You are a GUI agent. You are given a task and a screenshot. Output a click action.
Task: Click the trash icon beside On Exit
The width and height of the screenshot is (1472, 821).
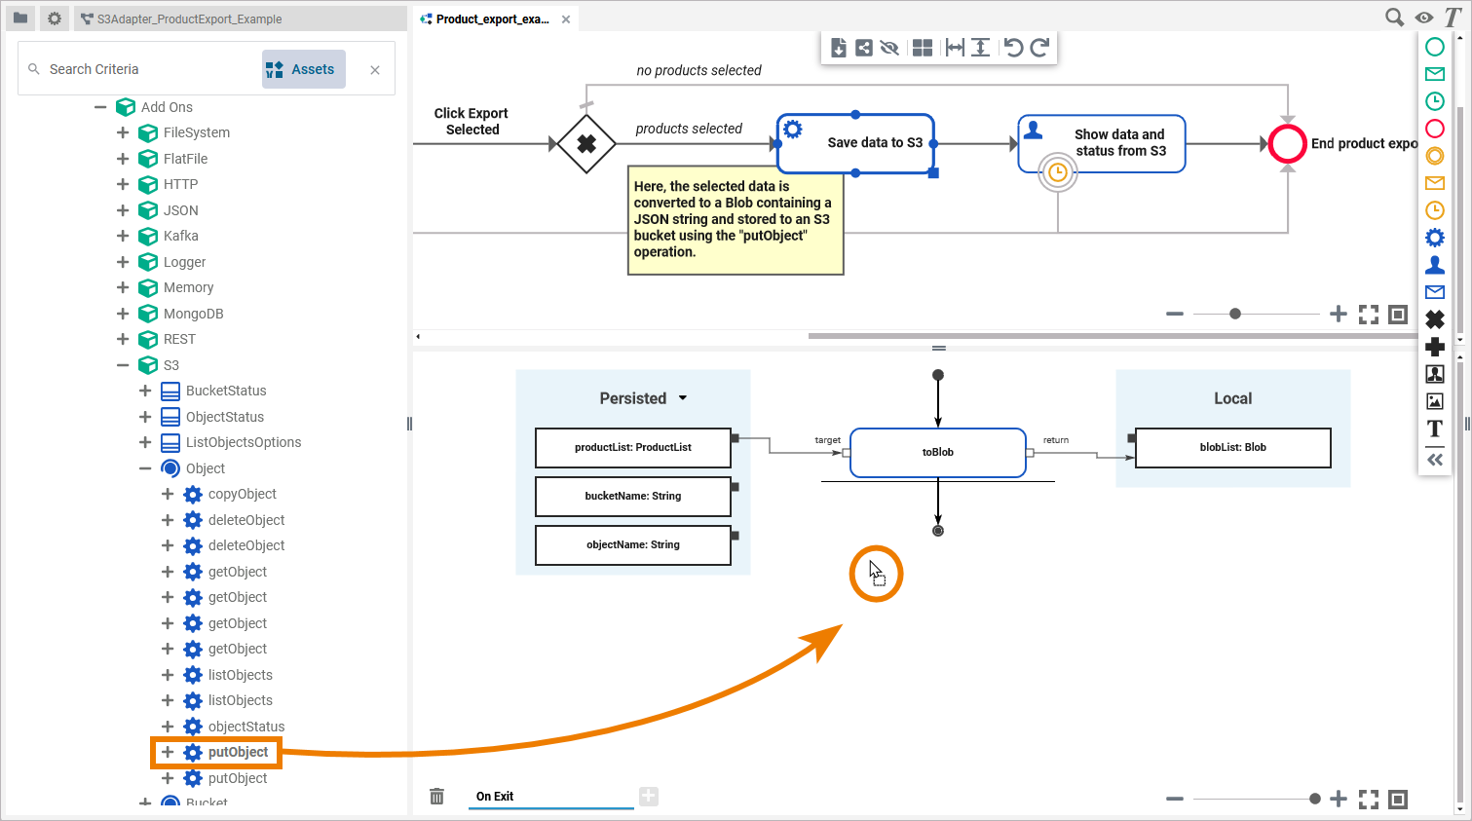(x=437, y=797)
